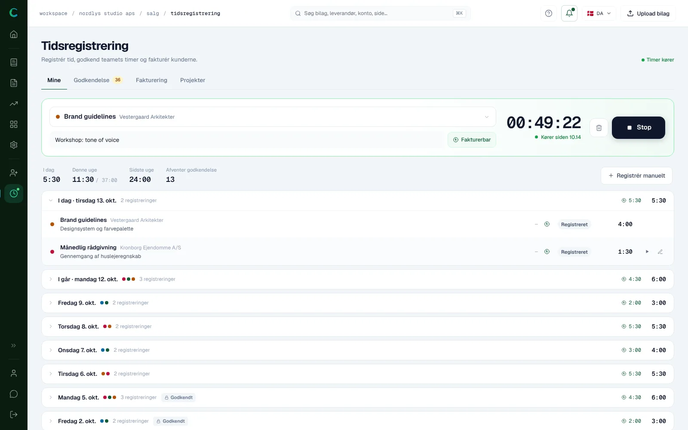Switch to the Fakturering tab
The height and width of the screenshot is (430, 688).
point(151,80)
